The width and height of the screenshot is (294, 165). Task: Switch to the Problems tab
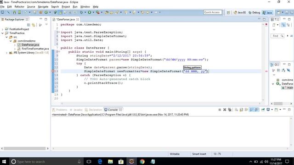point(60,110)
